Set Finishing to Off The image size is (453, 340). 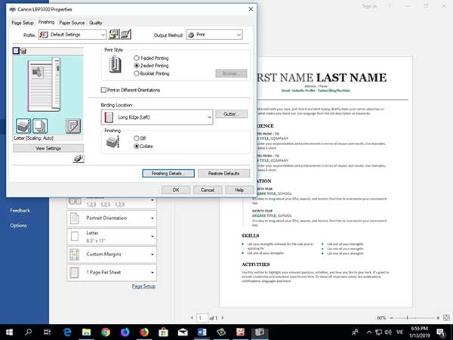[140, 138]
